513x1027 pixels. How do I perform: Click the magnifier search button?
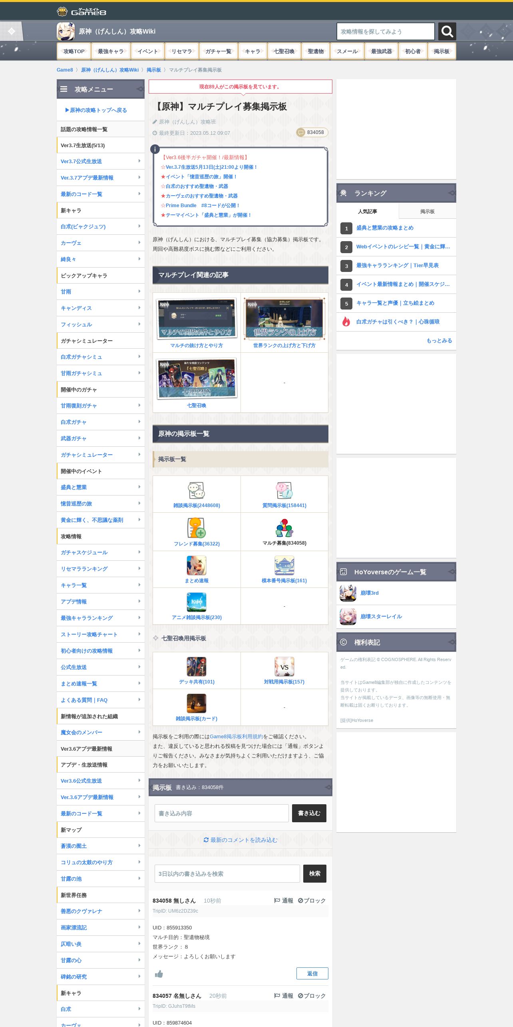pyautogui.click(x=447, y=31)
